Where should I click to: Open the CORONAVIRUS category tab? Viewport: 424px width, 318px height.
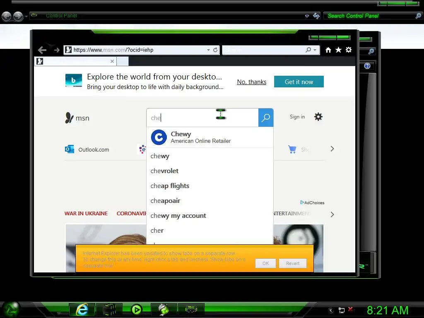131,213
